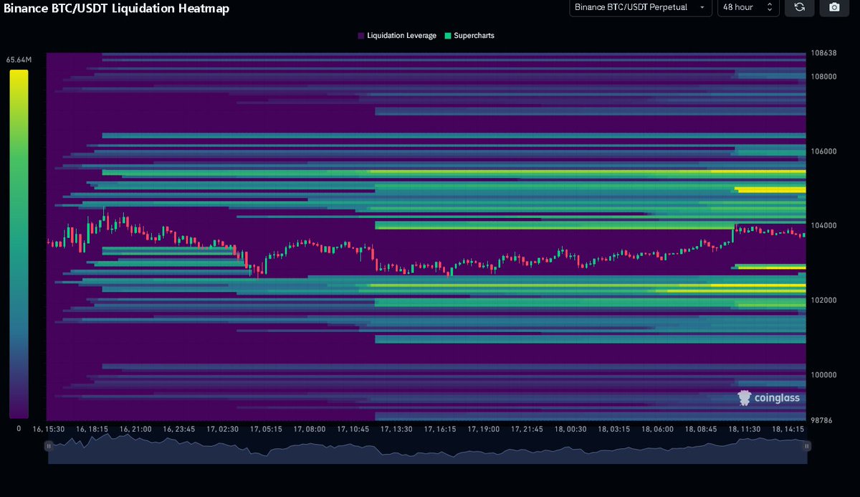This screenshot has width=860, height=497.
Task: Click the liquidation intensity color scale bar
Action: tap(19, 244)
